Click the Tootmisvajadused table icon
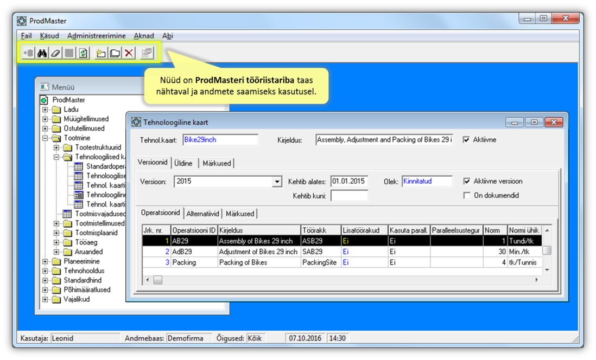596x360 pixels. coord(67,214)
